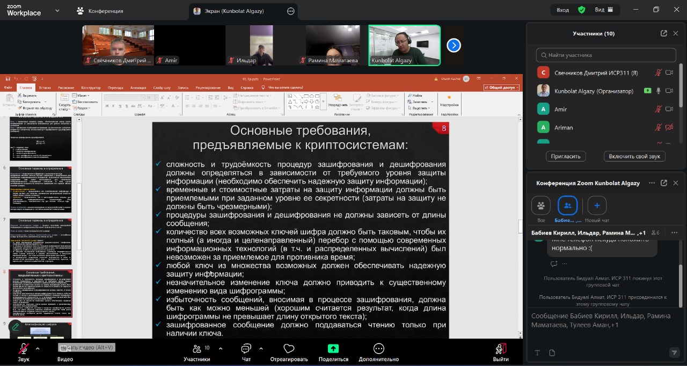The image size is (687, 366).
Task: Expand audio options arrow next to Звук
Action: 38,348
